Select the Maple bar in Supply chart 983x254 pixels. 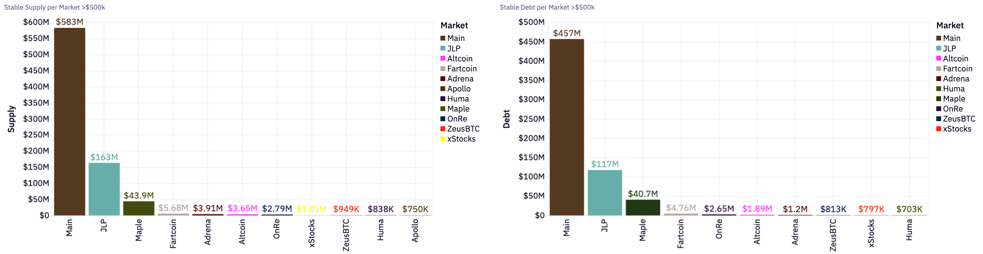tap(138, 208)
